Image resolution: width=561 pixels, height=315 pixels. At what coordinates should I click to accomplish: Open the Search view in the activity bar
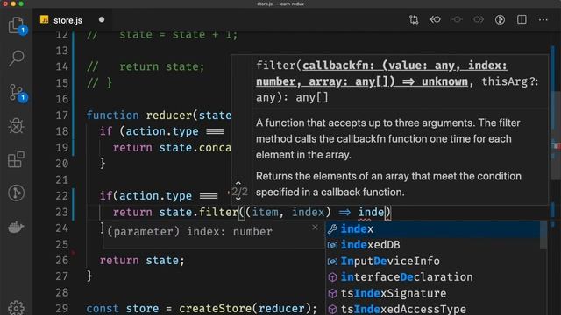point(16,59)
